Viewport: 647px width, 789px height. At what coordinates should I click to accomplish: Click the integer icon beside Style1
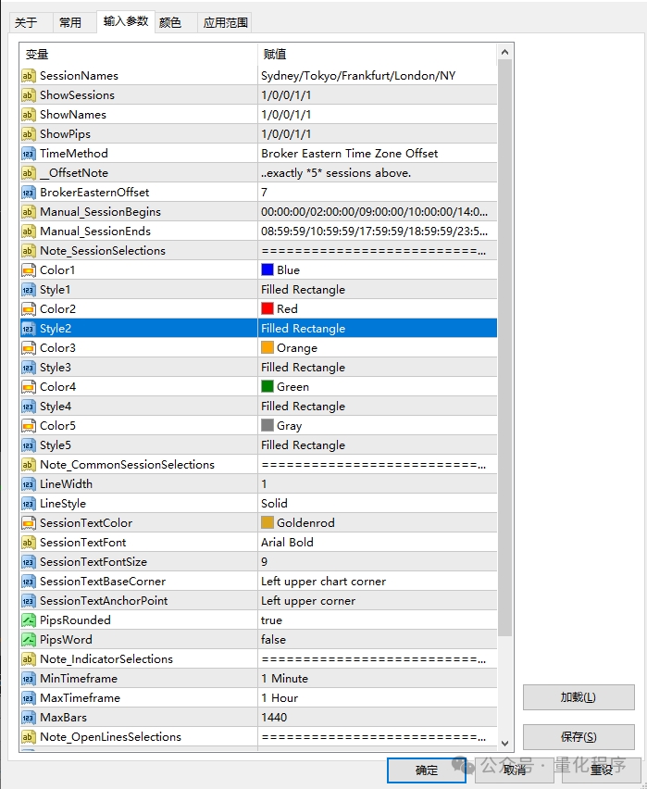click(28, 289)
